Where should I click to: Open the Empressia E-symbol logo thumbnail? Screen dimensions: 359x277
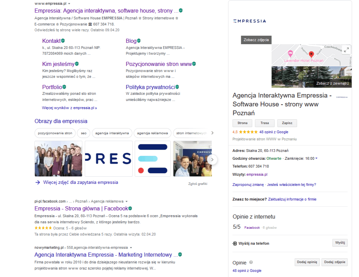(153, 158)
